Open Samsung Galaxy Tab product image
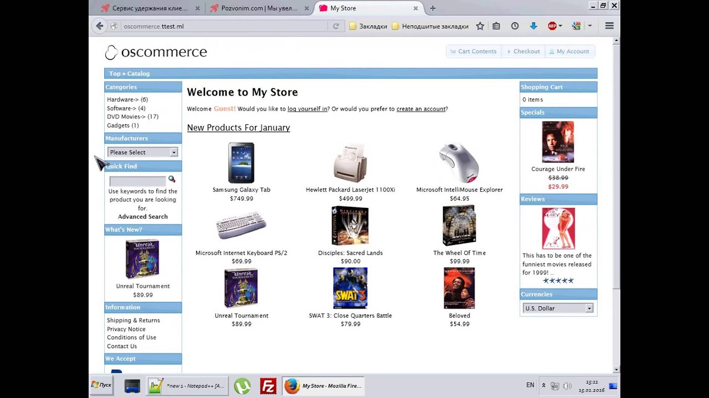The image size is (709, 398). 241,163
